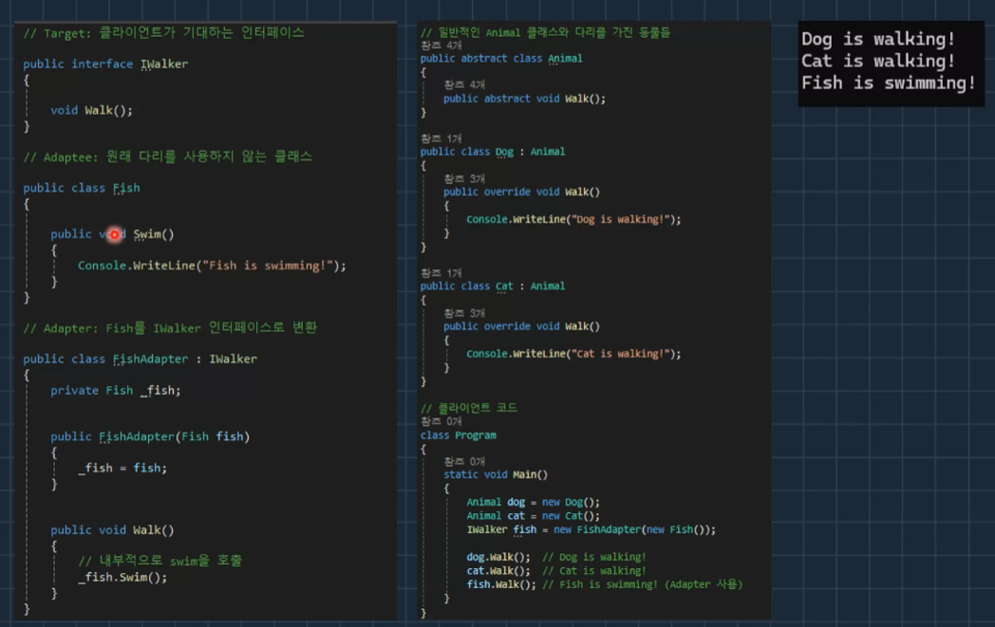The image size is (995, 627).
Task: Open "참조 4개" lens of the abstract Animal class
Action: point(441,46)
